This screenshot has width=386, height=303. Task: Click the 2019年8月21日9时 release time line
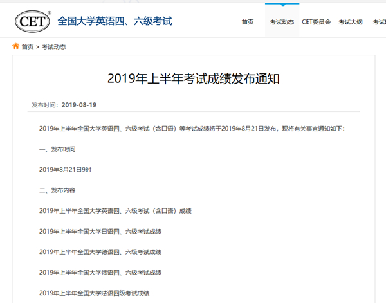[x=65, y=169]
